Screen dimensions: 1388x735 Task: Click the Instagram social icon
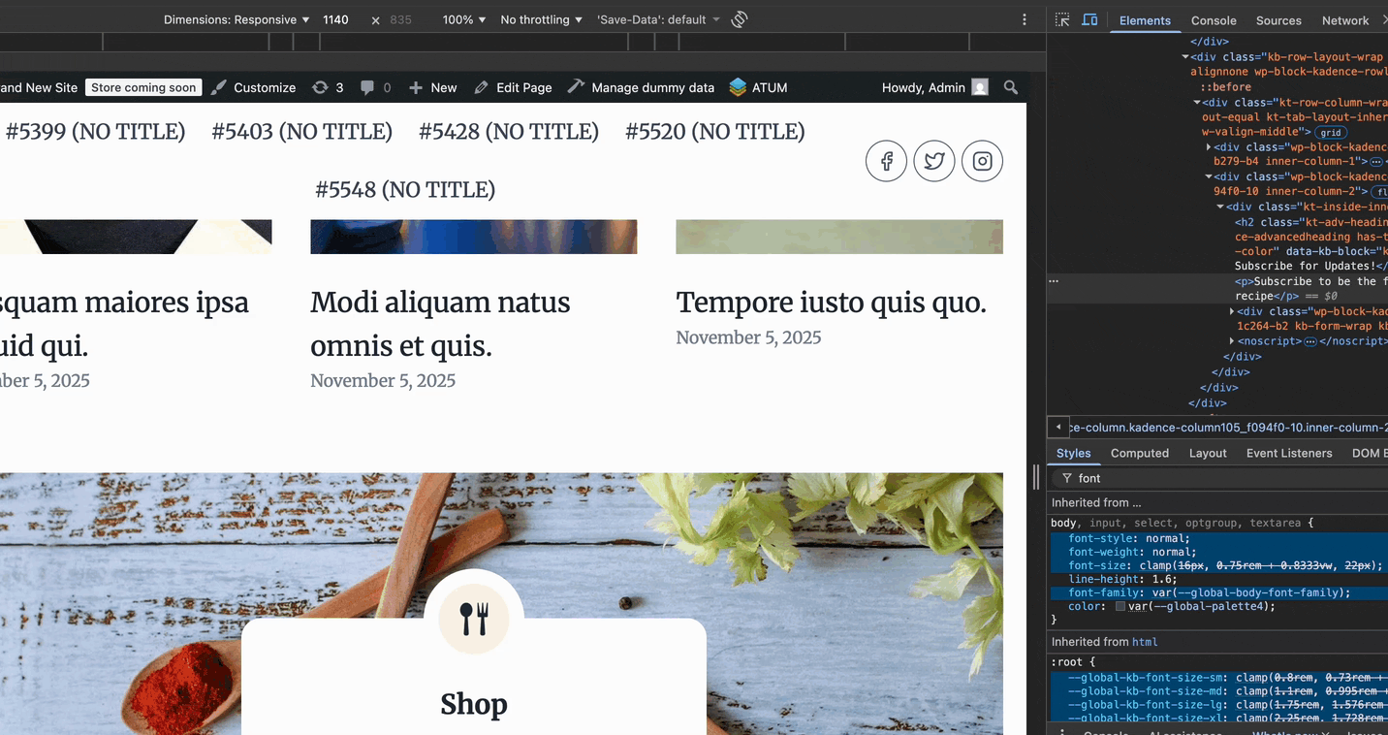tap(982, 161)
